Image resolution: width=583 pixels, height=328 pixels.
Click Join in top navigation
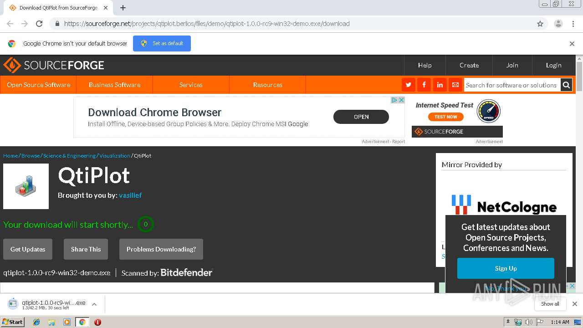pyautogui.click(x=512, y=65)
